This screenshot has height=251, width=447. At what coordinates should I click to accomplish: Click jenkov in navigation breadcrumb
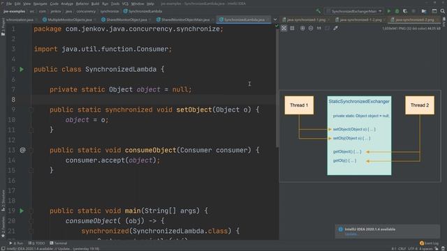56,11
